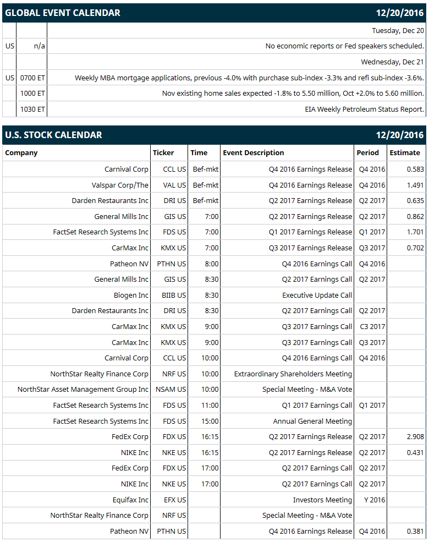
Task: Click the C3 2017 period cell
Action: pyautogui.click(x=372, y=327)
